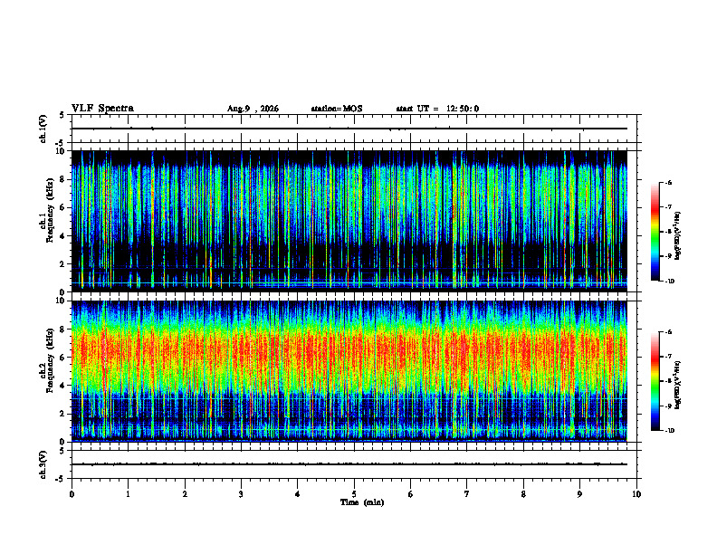Viewport: 717px width, 554px height.
Task: Select the date label "Aug.9 , 2026"
Action: click(253, 109)
